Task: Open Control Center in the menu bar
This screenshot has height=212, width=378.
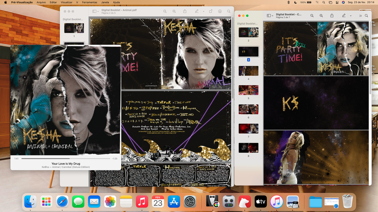Action: (337, 2)
